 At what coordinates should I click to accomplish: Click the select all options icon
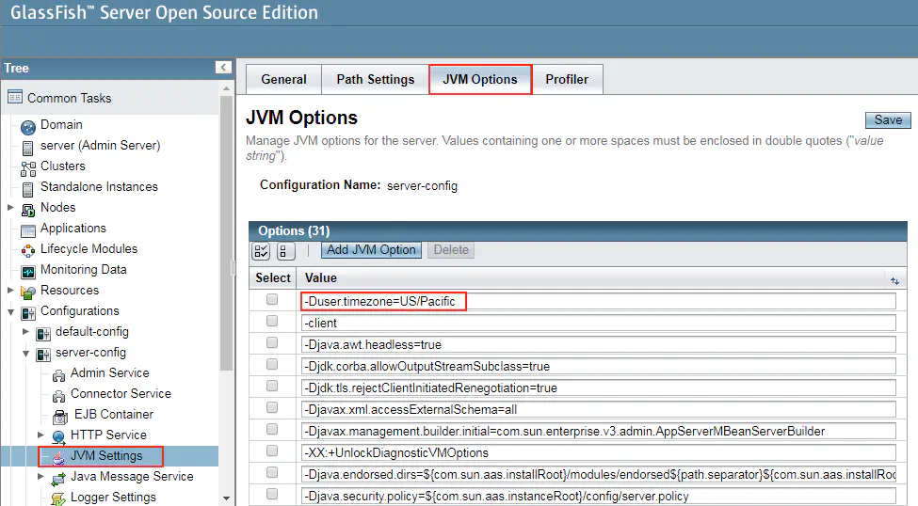point(261,251)
